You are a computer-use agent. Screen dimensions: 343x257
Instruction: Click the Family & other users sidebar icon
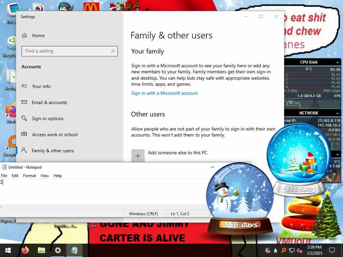pyautogui.click(x=24, y=150)
